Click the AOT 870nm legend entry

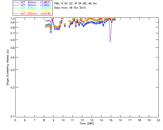32,11
